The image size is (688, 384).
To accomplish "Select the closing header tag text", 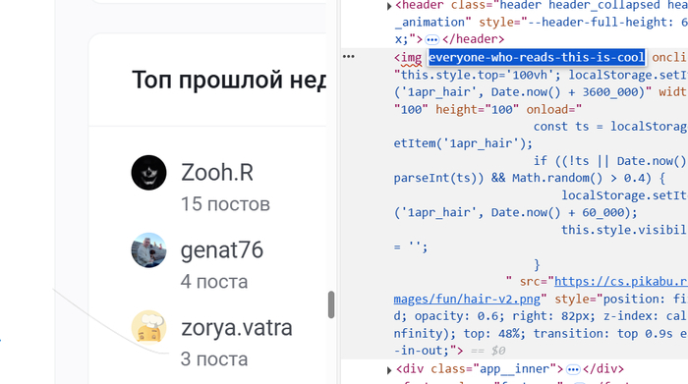I will pos(474,39).
